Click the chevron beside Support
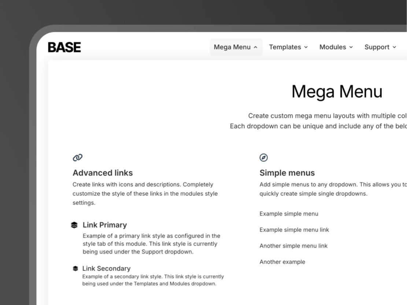The height and width of the screenshot is (305, 407). tap(395, 47)
